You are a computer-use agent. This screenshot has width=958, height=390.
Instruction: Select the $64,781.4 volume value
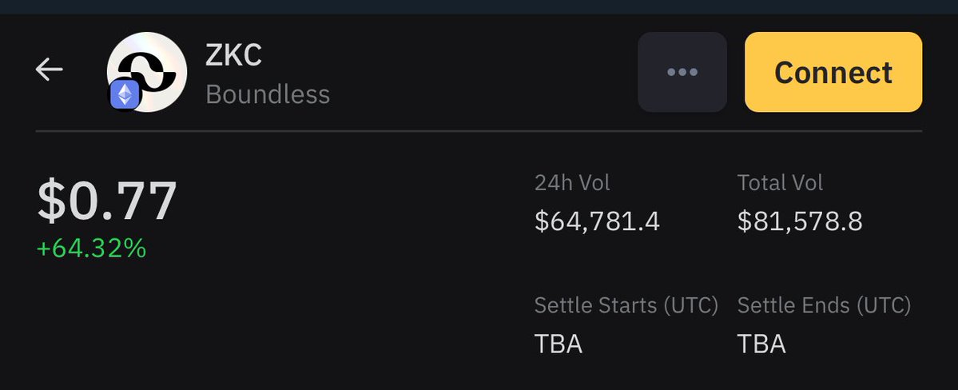597,221
